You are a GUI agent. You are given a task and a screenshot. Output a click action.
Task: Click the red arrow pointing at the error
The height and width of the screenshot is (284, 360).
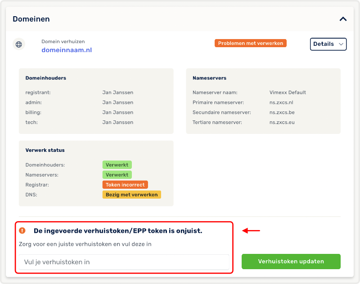click(x=251, y=231)
